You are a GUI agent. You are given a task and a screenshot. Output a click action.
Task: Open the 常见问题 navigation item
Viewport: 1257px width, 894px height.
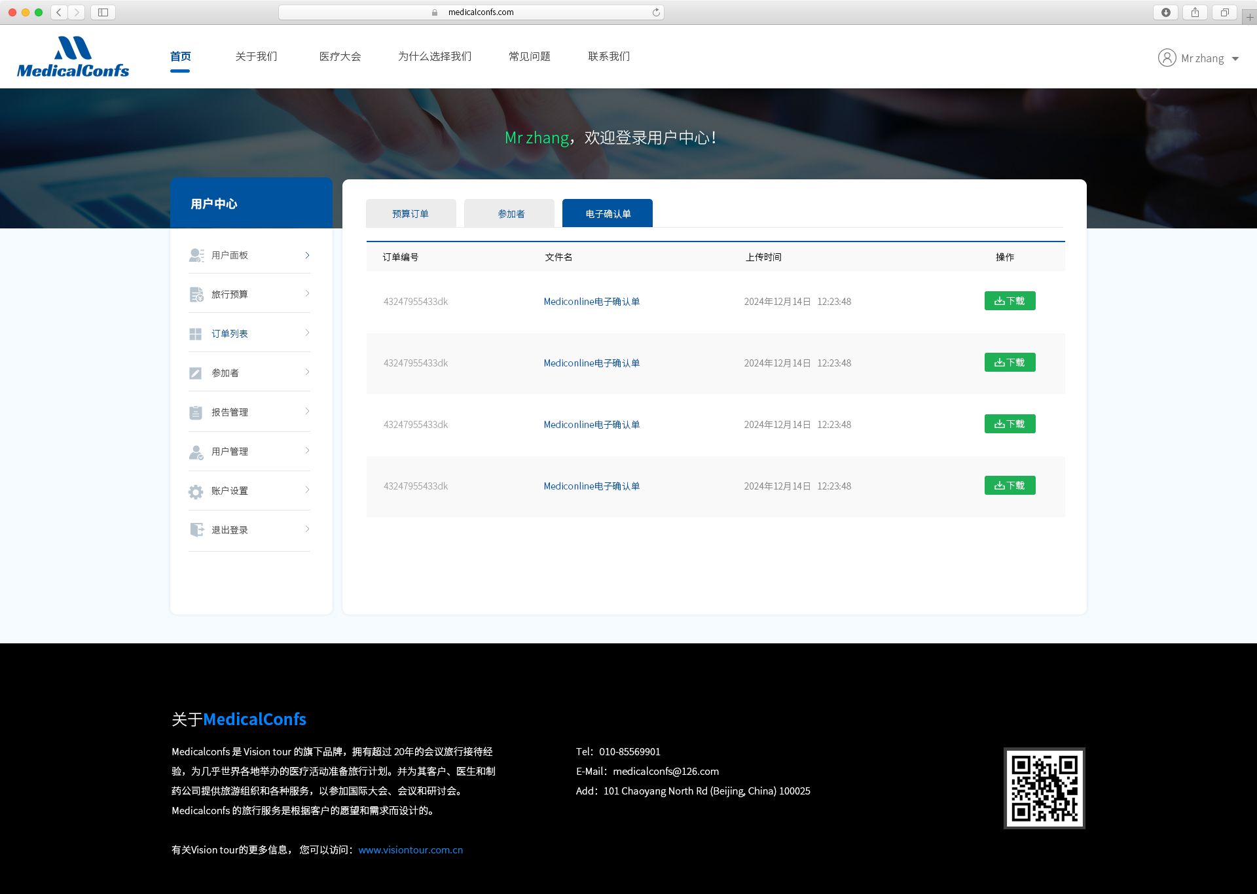[530, 57]
